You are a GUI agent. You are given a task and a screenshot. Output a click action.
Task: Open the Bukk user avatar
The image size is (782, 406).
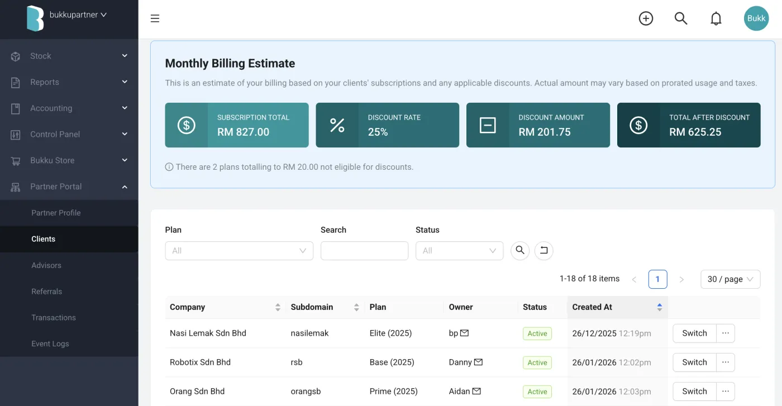point(756,18)
